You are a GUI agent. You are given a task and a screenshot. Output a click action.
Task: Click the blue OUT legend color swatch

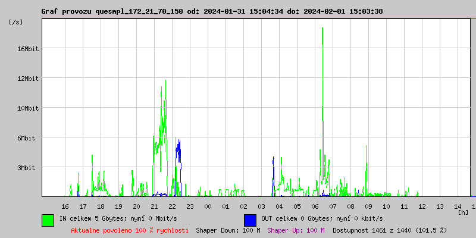click(250, 220)
